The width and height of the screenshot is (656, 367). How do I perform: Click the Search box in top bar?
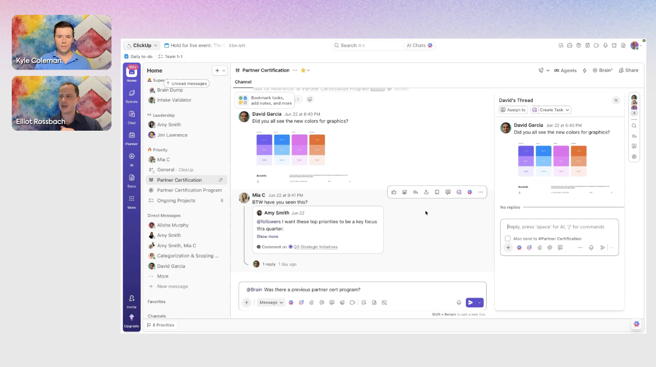[x=367, y=45]
